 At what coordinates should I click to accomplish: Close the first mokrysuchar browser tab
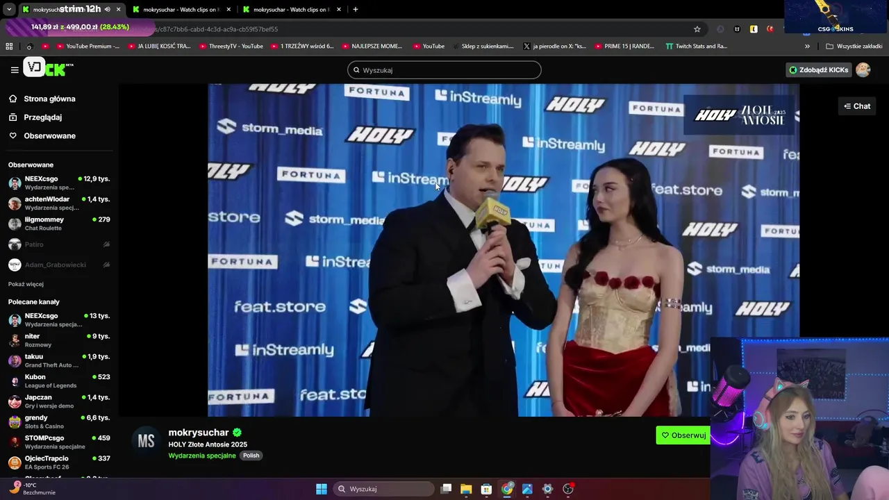tap(119, 10)
